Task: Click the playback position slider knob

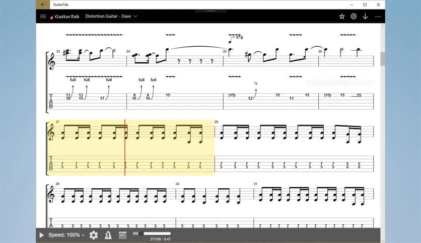Action: [x=141, y=233]
